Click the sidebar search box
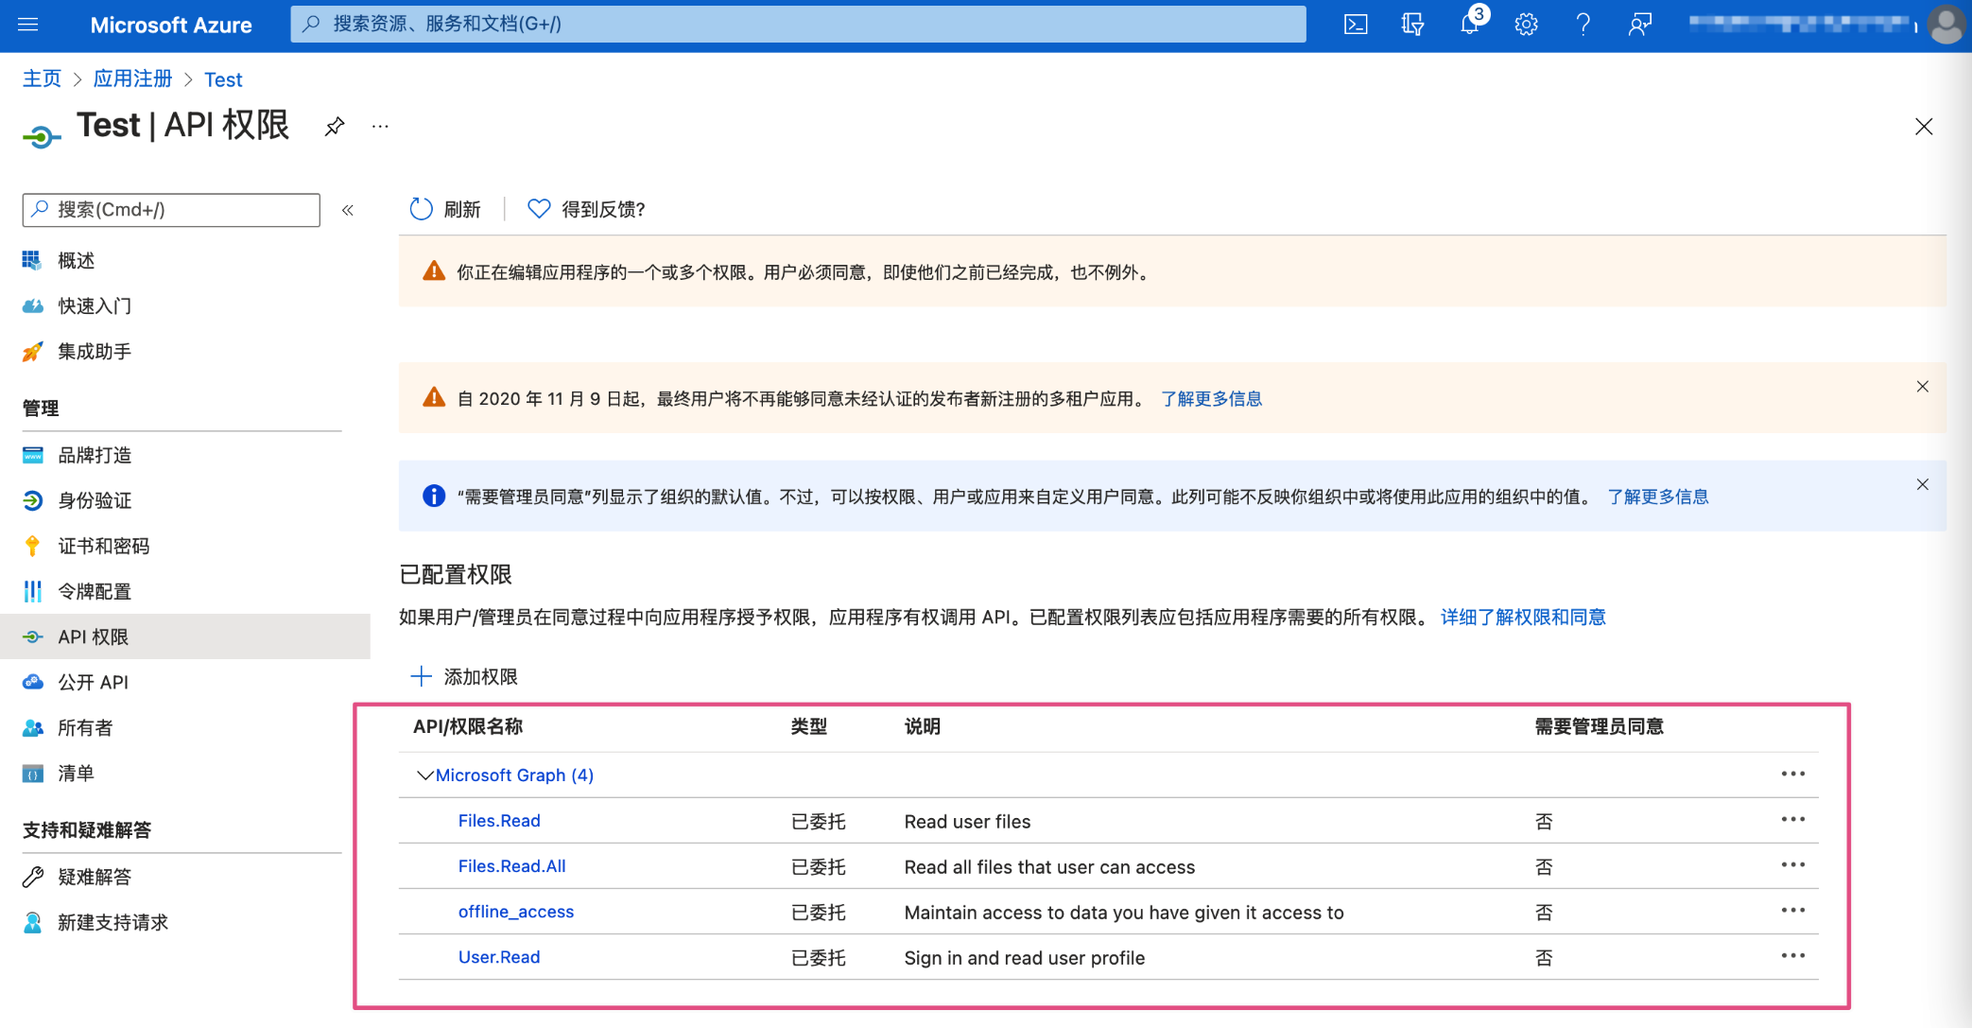Viewport: 1972px width, 1028px height. pyautogui.click(x=171, y=210)
